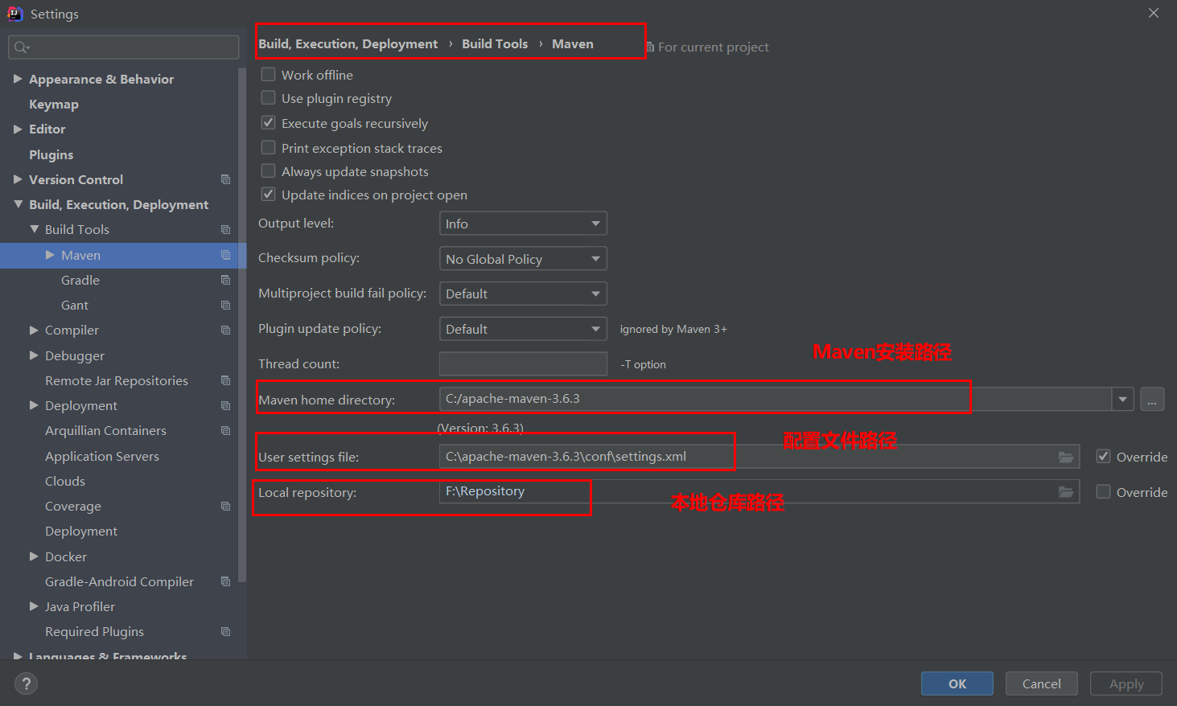1177x706 pixels.
Task: Open Multiproject build fail policy dropdown
Action: tap(523, 293)
